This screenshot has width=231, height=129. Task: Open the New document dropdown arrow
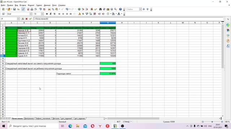[6, 9]
